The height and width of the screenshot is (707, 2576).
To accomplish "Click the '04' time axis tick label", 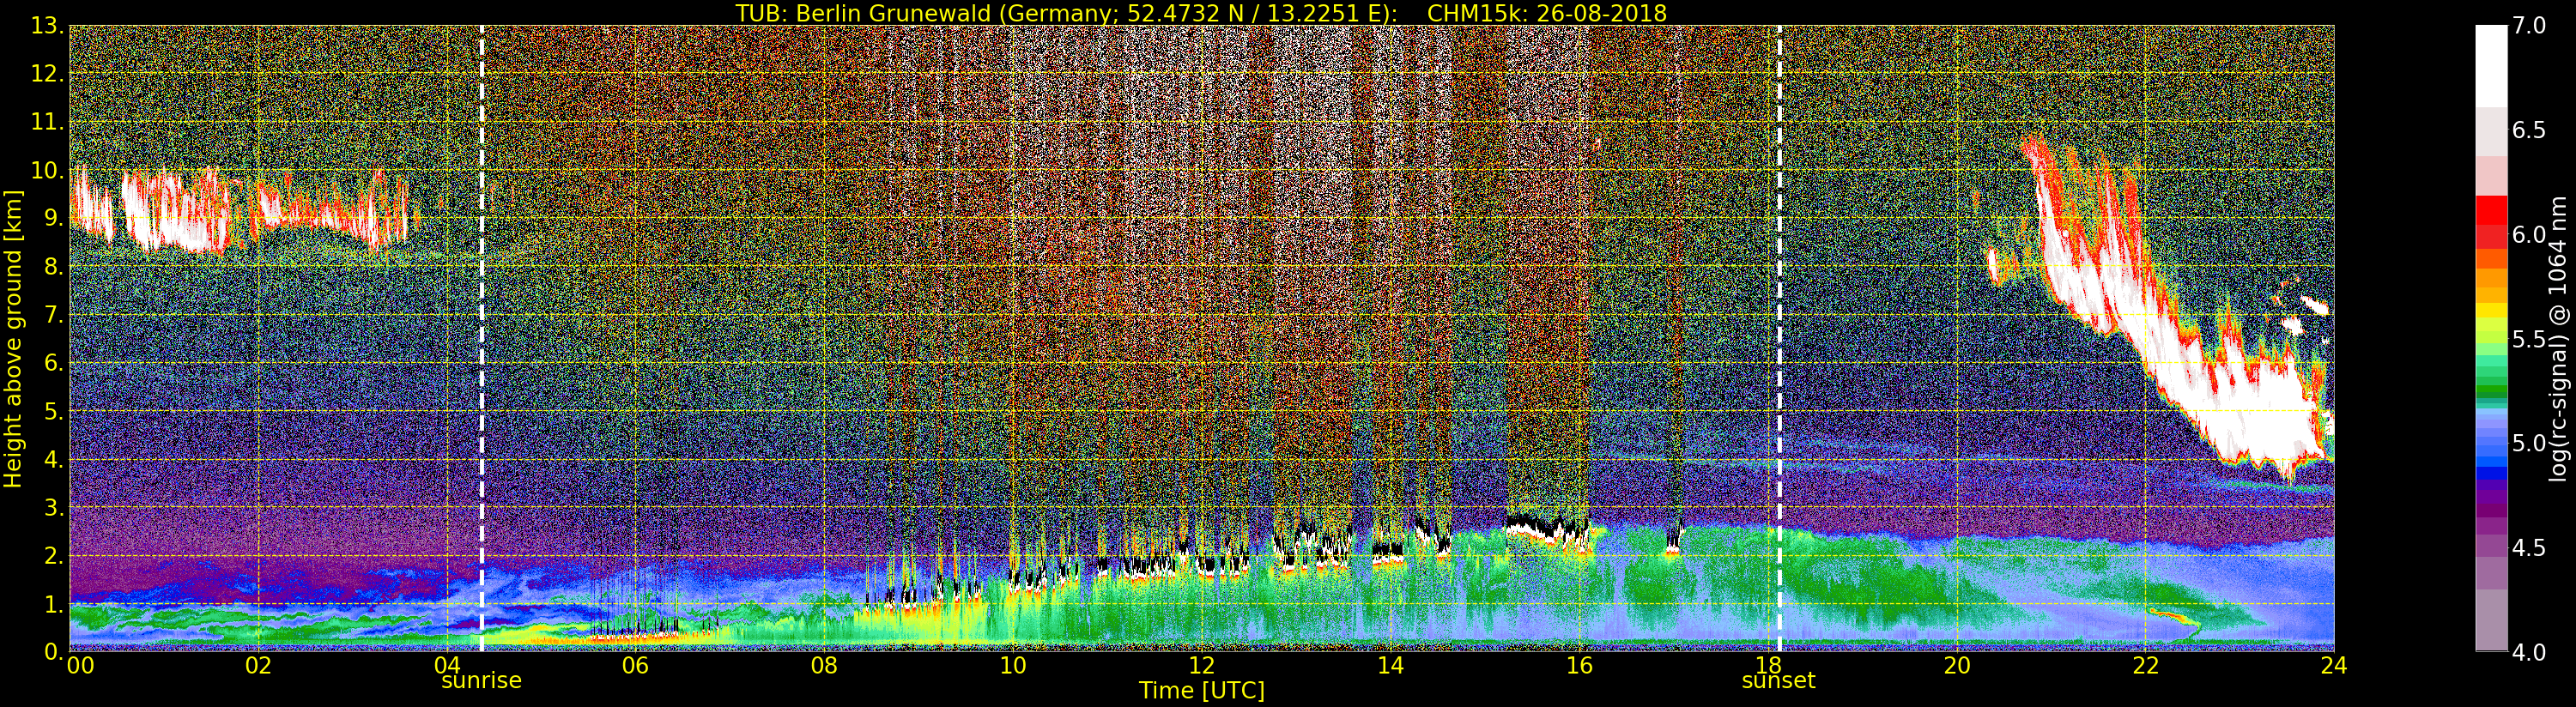I will pyautogui.click(x=447, y=666).
